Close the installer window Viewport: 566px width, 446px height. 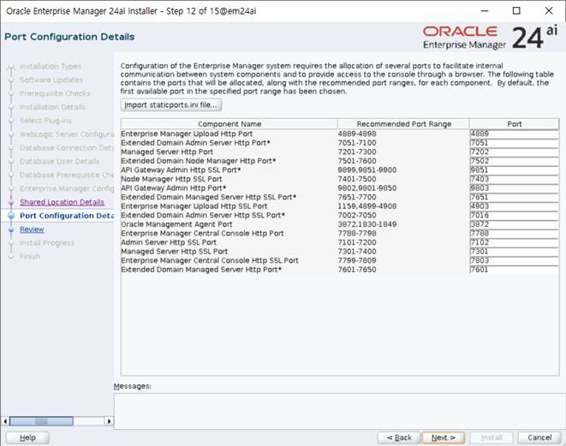coord(549,11)
